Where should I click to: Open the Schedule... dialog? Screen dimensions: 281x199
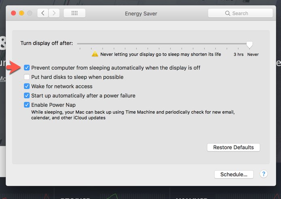234,174
